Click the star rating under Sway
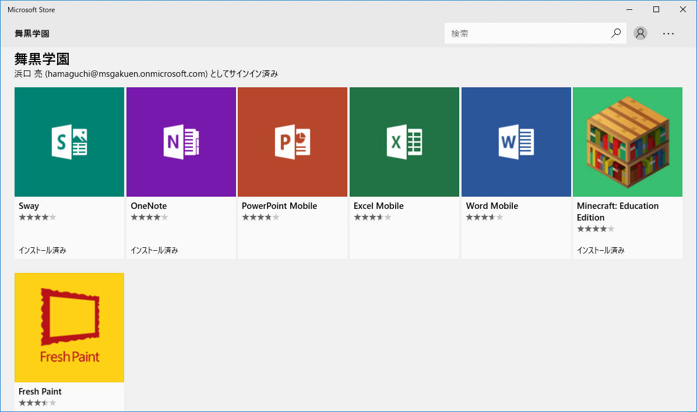The width and height of the screenshot is (697, 412). tap(37, 217)
